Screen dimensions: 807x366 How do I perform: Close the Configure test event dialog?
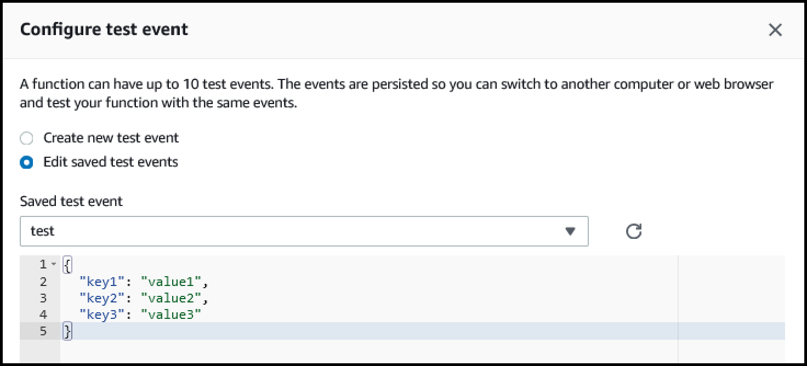(x=775, y=30)
